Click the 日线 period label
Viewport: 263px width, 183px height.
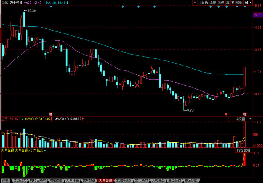click(4, 2)
